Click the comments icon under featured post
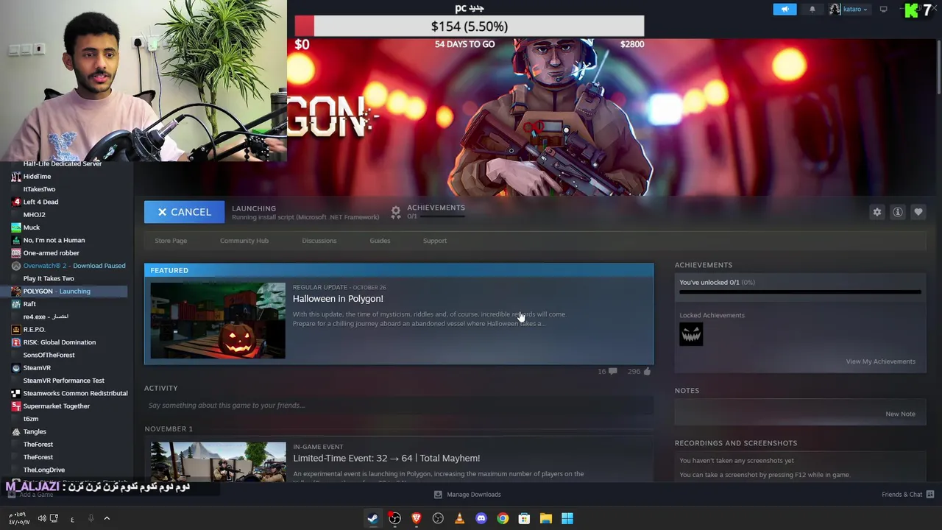Image resolution: width=942 pixels, height=530 pixels. (612, 372)
